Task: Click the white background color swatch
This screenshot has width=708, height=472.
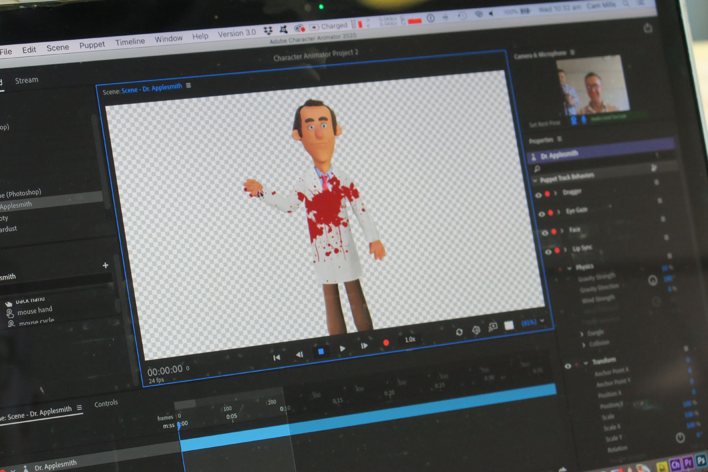Action: pos(509,325)
